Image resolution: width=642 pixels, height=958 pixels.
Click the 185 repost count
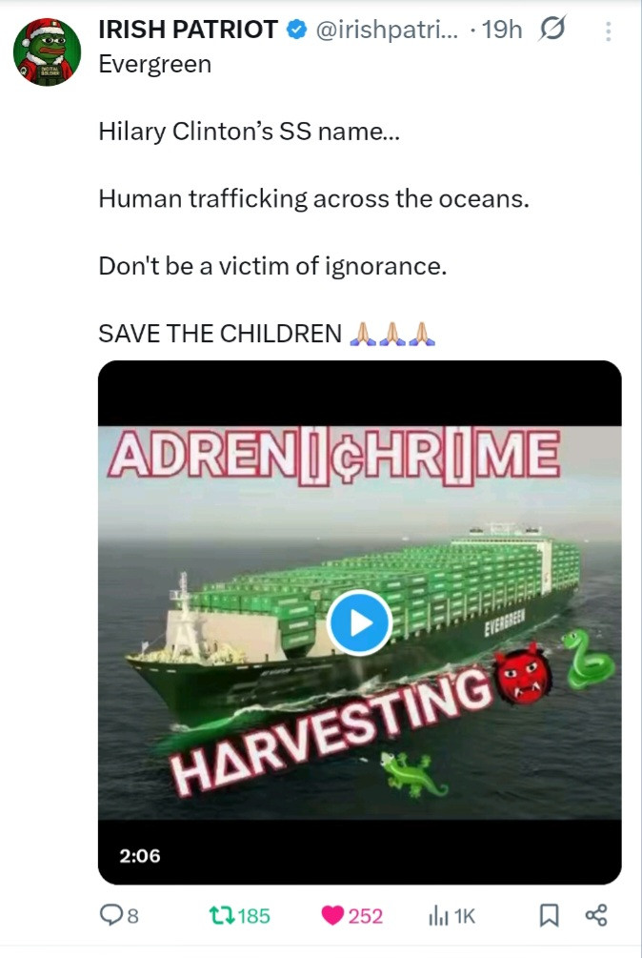(253, 916)
